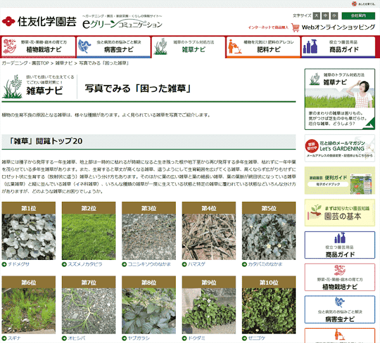
Task: Follow the ゼニゴケ text link
Action: pyautogui.click(x=256, y=338)
